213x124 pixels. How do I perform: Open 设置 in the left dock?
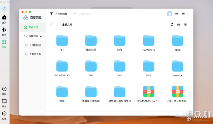click(x=4, y=116)
